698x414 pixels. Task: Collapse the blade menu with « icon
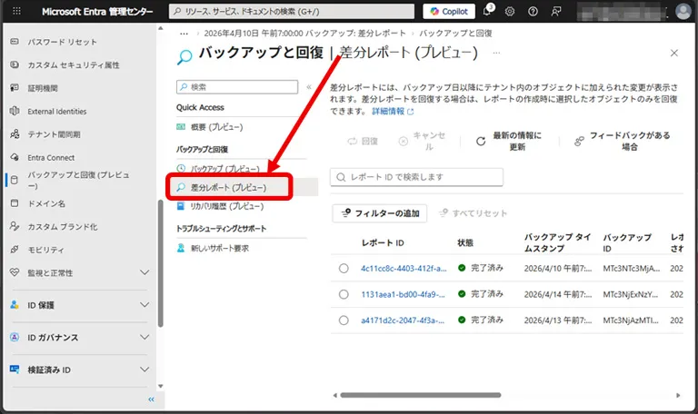coord(309,87)
